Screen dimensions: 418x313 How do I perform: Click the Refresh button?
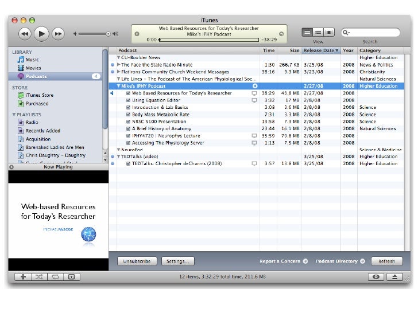pos(386,261)
